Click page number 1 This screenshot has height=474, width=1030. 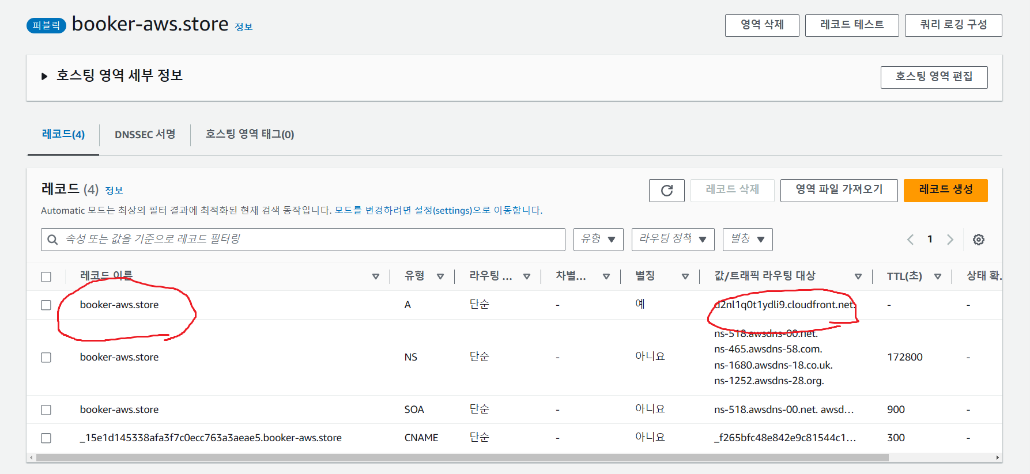tap(930, 240)
